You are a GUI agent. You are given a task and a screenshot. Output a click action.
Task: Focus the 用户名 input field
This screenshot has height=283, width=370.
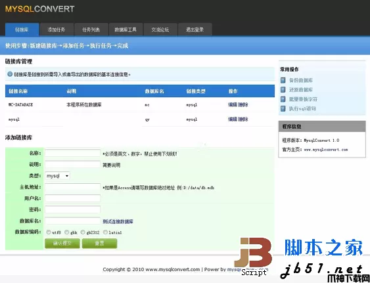click(x=73, y=198)
